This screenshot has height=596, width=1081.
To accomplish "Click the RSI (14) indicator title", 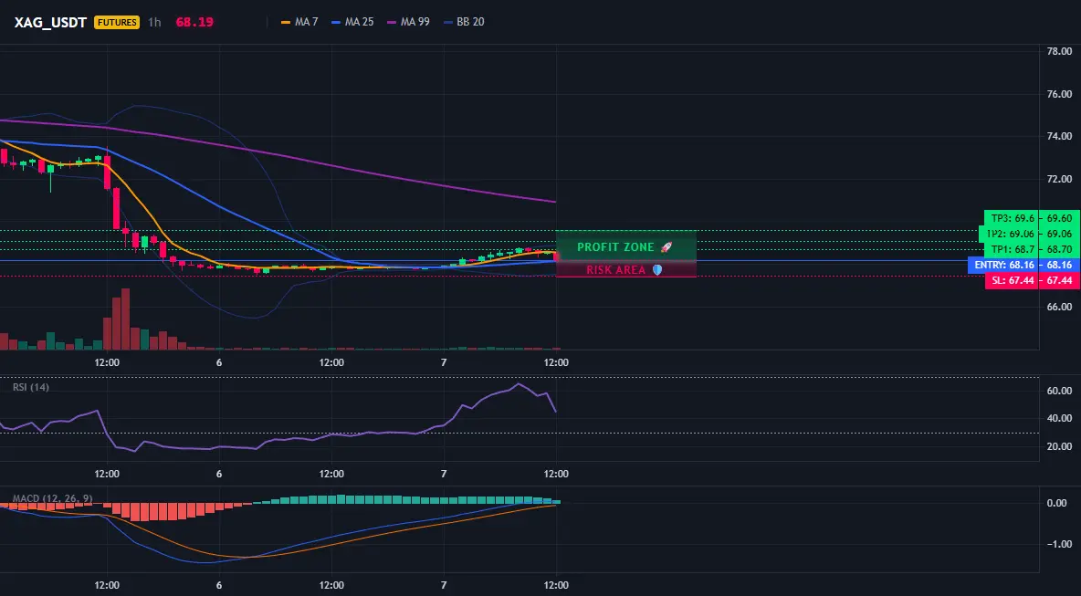I will (x=31, y=387).
